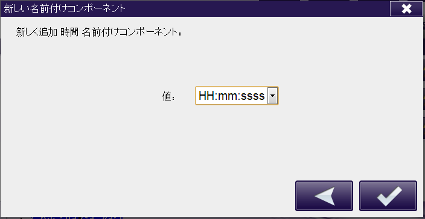Click the white left-pointing arrow icon
Screen dimensions: 425x219
[x=324, y=196]
